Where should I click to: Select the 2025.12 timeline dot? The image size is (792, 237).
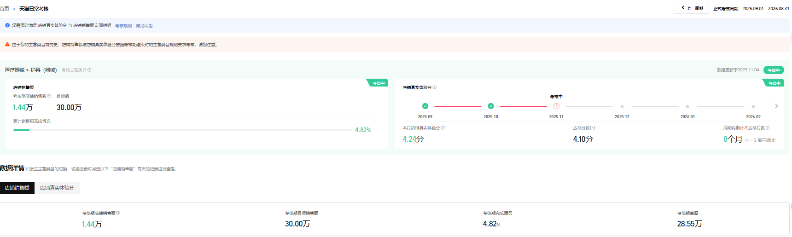tap(622, 106)
